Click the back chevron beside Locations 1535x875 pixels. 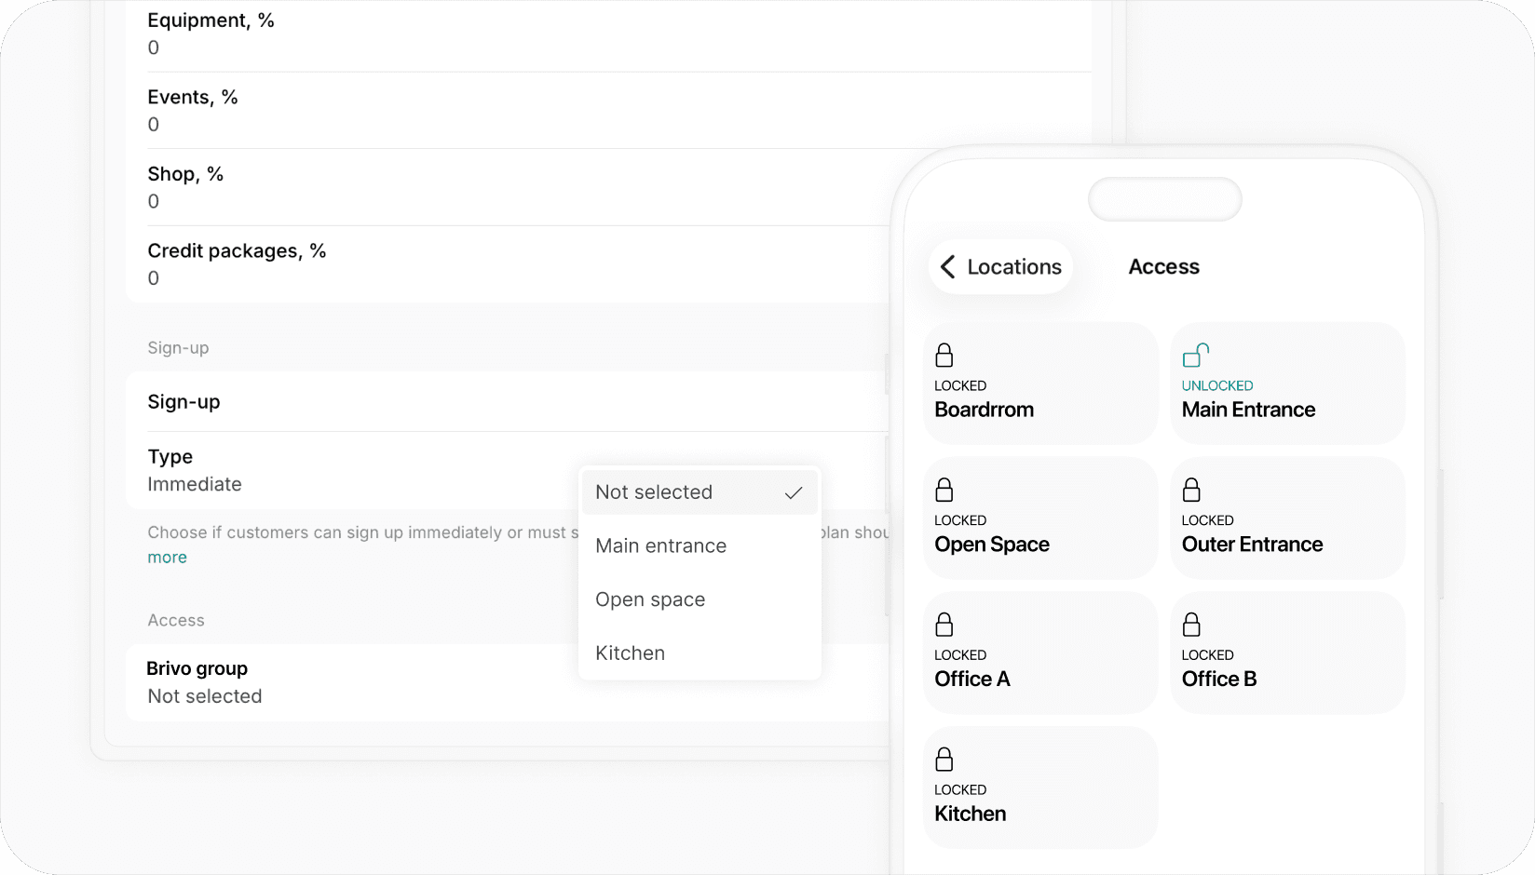coord(948,267)
